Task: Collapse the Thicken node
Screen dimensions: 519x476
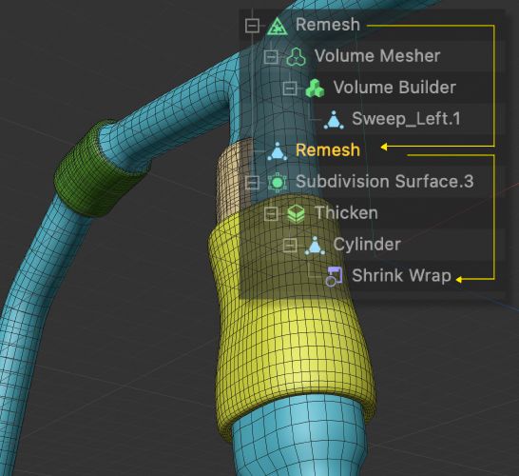Action: pyautogui.click(x=271, y=214)
